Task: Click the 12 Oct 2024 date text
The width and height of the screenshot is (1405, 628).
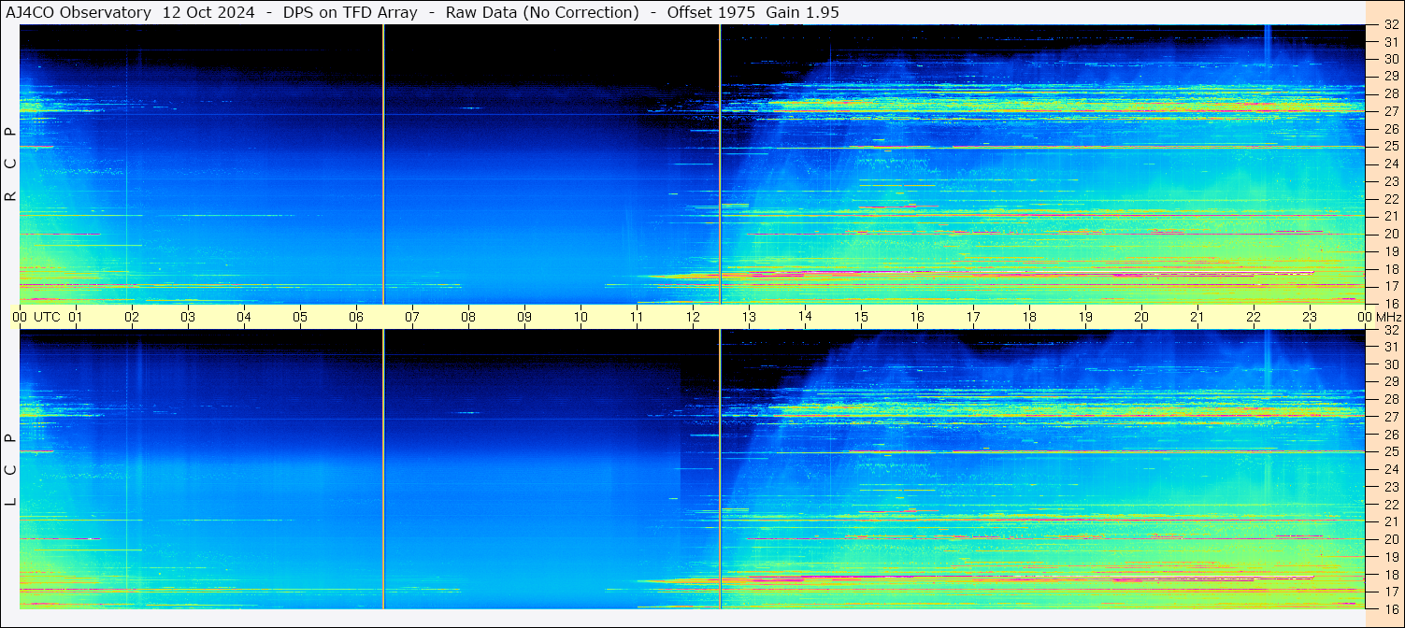Action: coord(208,12)
